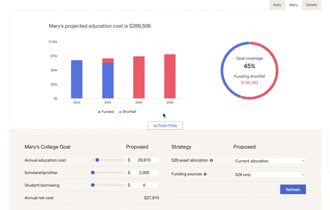Focus the Scholarship/other amount field
This screenshot has height=210, width=330.
point(146,172)
